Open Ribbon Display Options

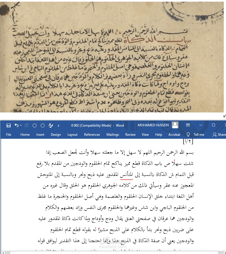[188, 125]
